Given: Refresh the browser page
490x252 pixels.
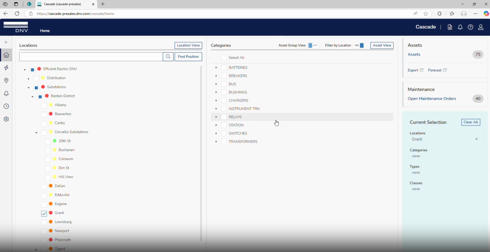Looking at the screenshot, I should tap(17, 13).
